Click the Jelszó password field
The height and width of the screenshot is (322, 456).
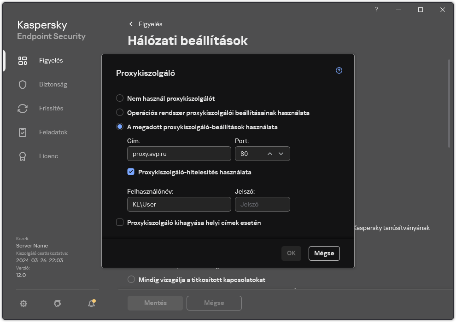(x=263, y=204)
